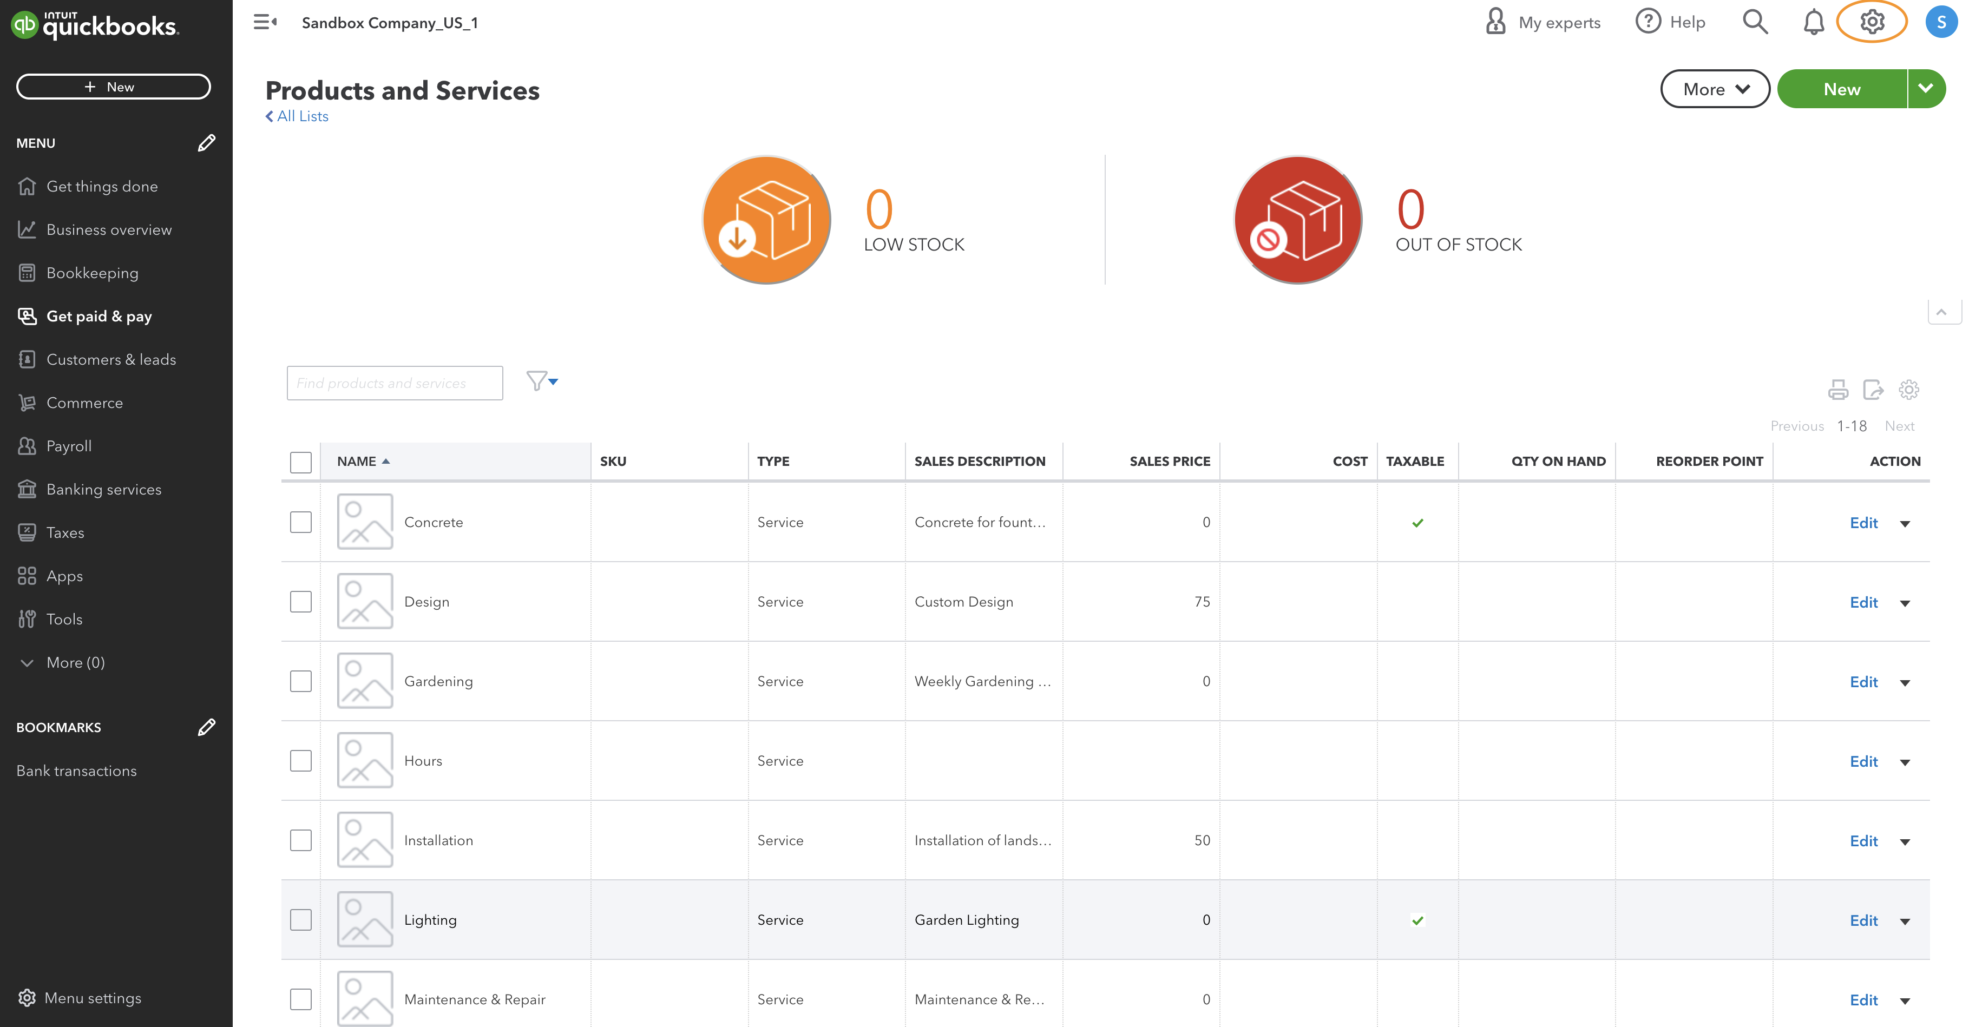Select all items with header checkbox
The height and width of the screenshot is (1027, 1969).
[300, 462]
